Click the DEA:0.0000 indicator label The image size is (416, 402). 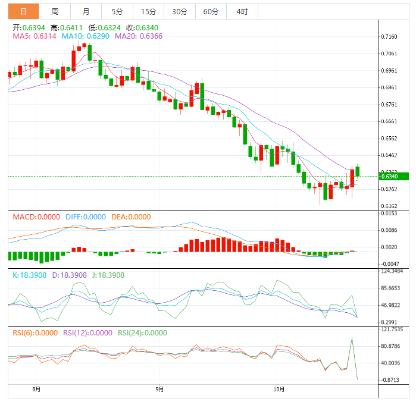pos(131,217)
